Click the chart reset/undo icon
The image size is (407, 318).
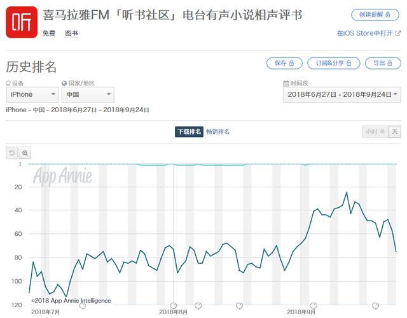pyautogui.click(x=12, y=153)
